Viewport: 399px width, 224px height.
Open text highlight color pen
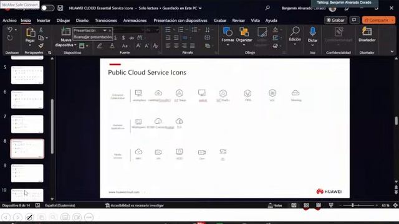coord(100,45)
